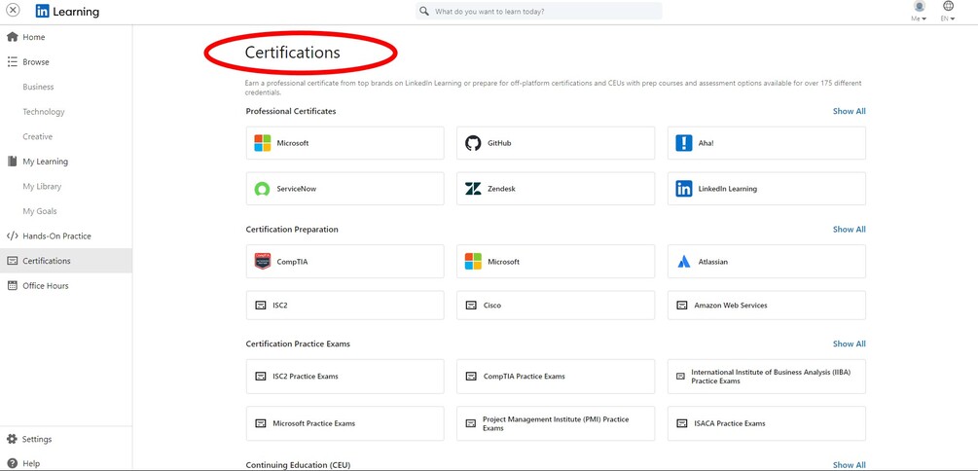This screenshot has width=978, height=471.
Task: Show all Professional Certificates
Action: 849,111
